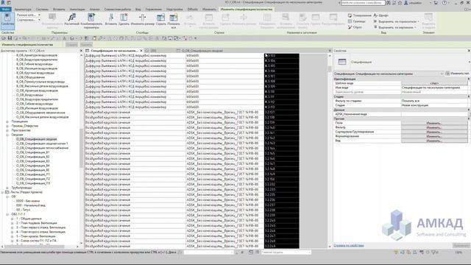Select В_ОВ_Гибкие воздуховоды tree item
Viewport: 471px width, 265px height.
tap(35, 64)
